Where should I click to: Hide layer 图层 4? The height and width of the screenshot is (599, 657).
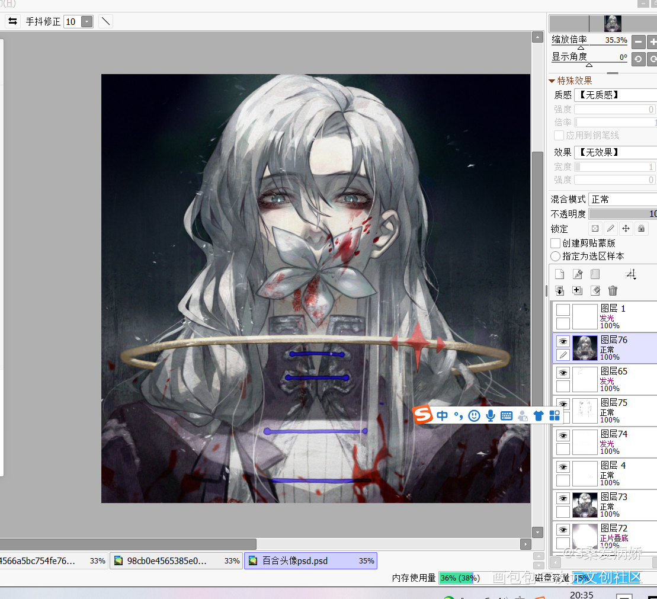563,467
